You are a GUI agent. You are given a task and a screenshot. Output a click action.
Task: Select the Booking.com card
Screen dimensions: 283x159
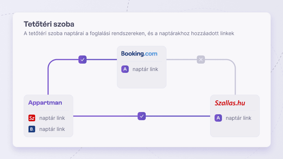[142, 67]
